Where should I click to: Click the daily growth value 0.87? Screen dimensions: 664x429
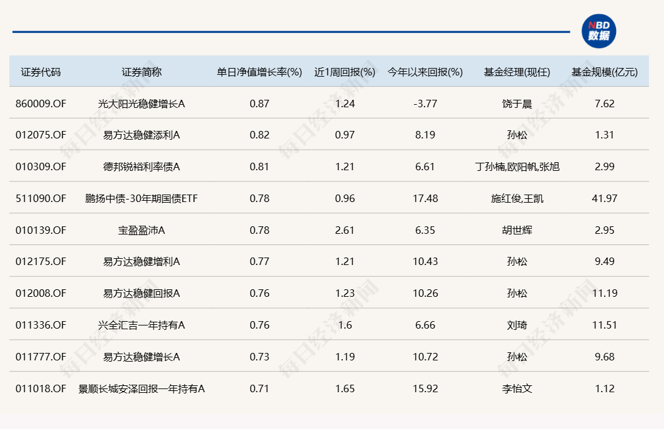pos(259,104)
